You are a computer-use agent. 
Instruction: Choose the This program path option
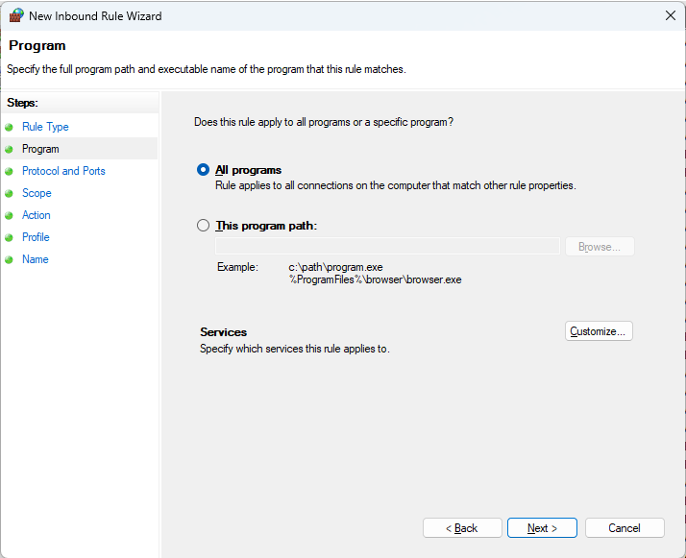203,226
